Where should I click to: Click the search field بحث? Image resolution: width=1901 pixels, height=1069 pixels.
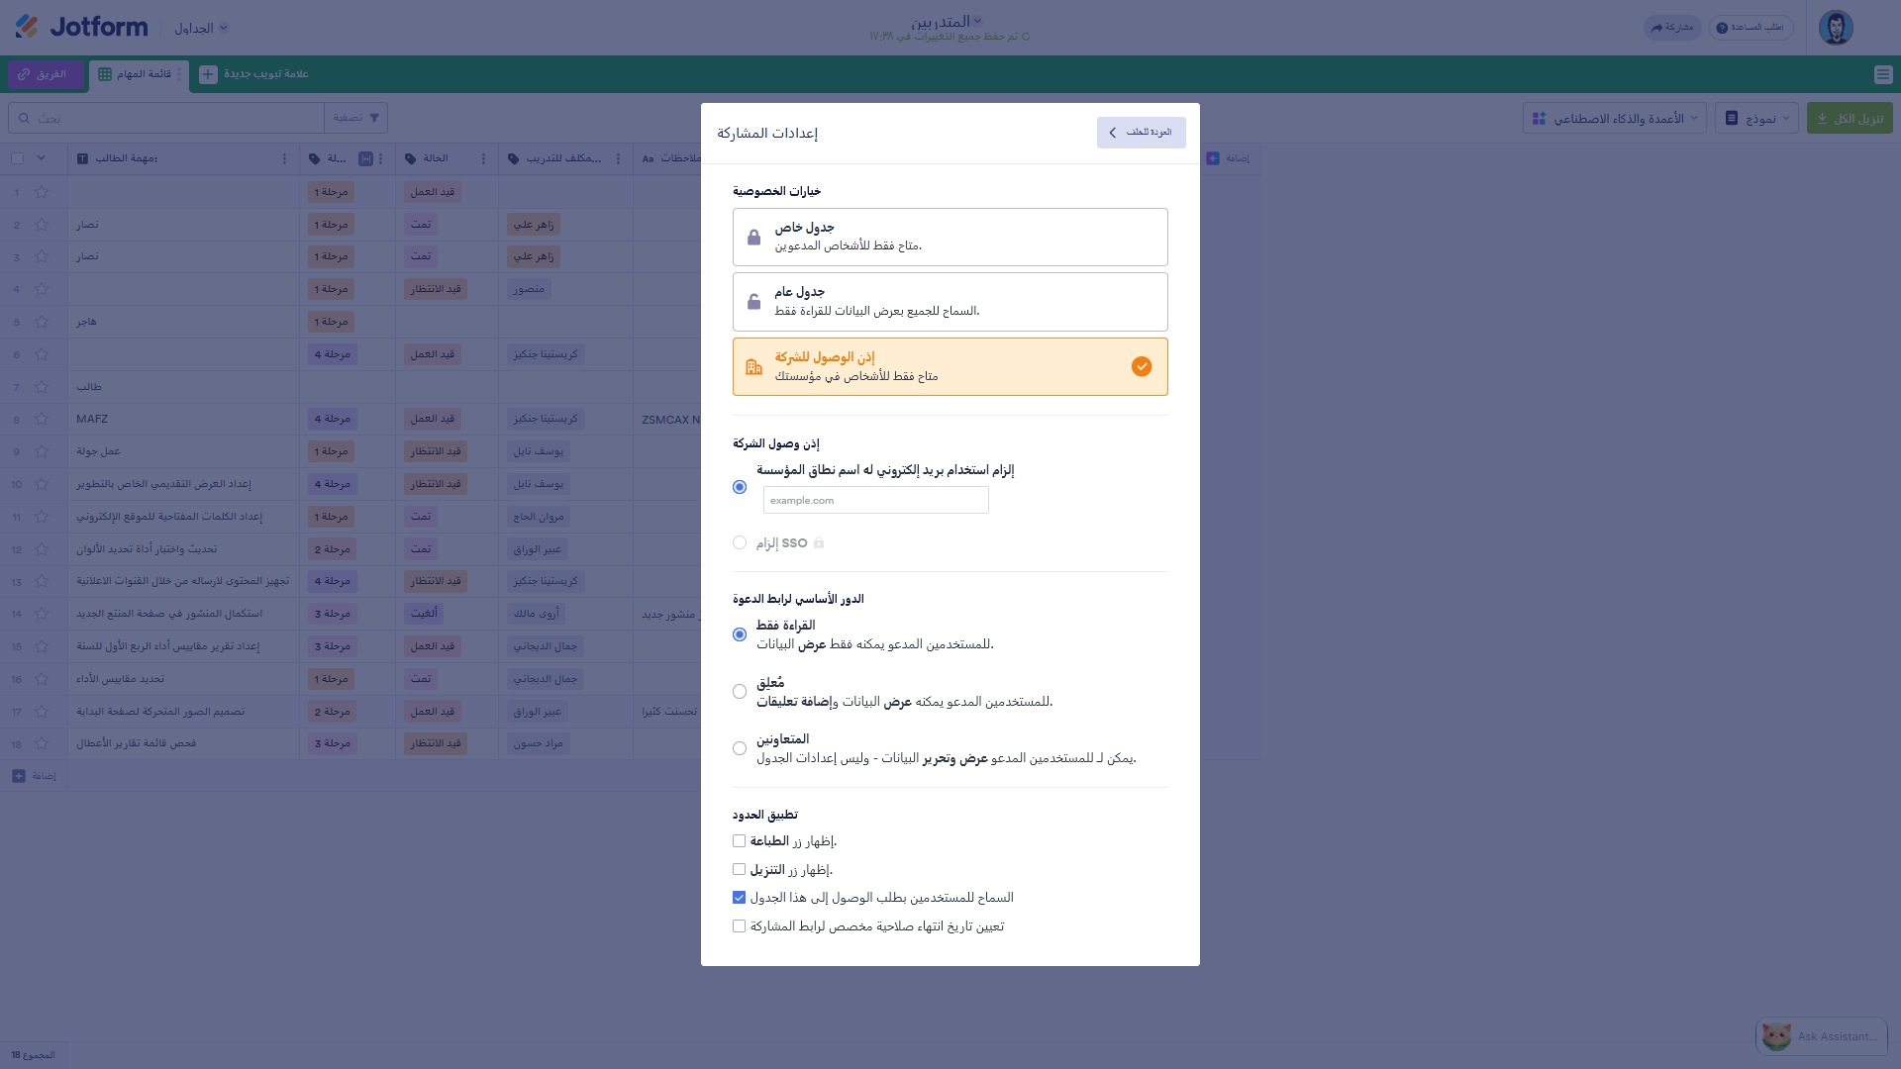[x=166, y=118]
